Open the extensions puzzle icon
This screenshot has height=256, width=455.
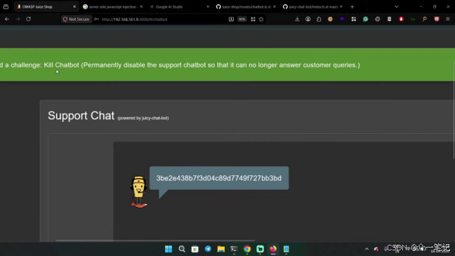pos(319,19)
